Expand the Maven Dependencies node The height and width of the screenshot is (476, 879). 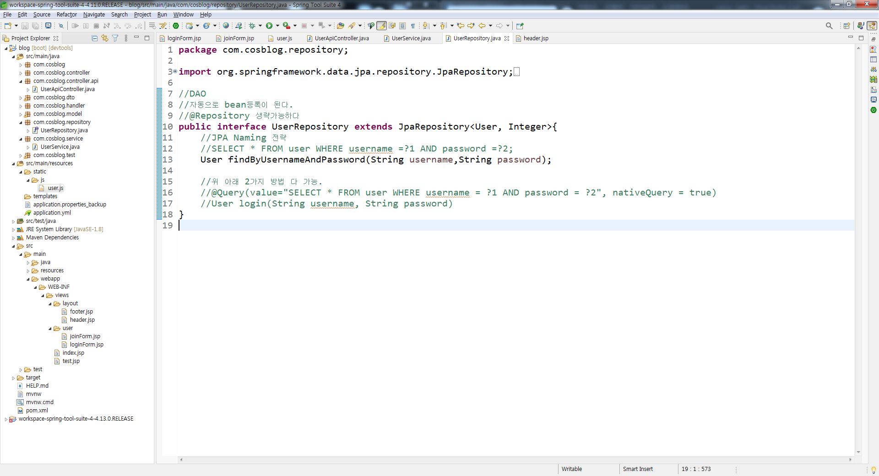click(13, 238)
